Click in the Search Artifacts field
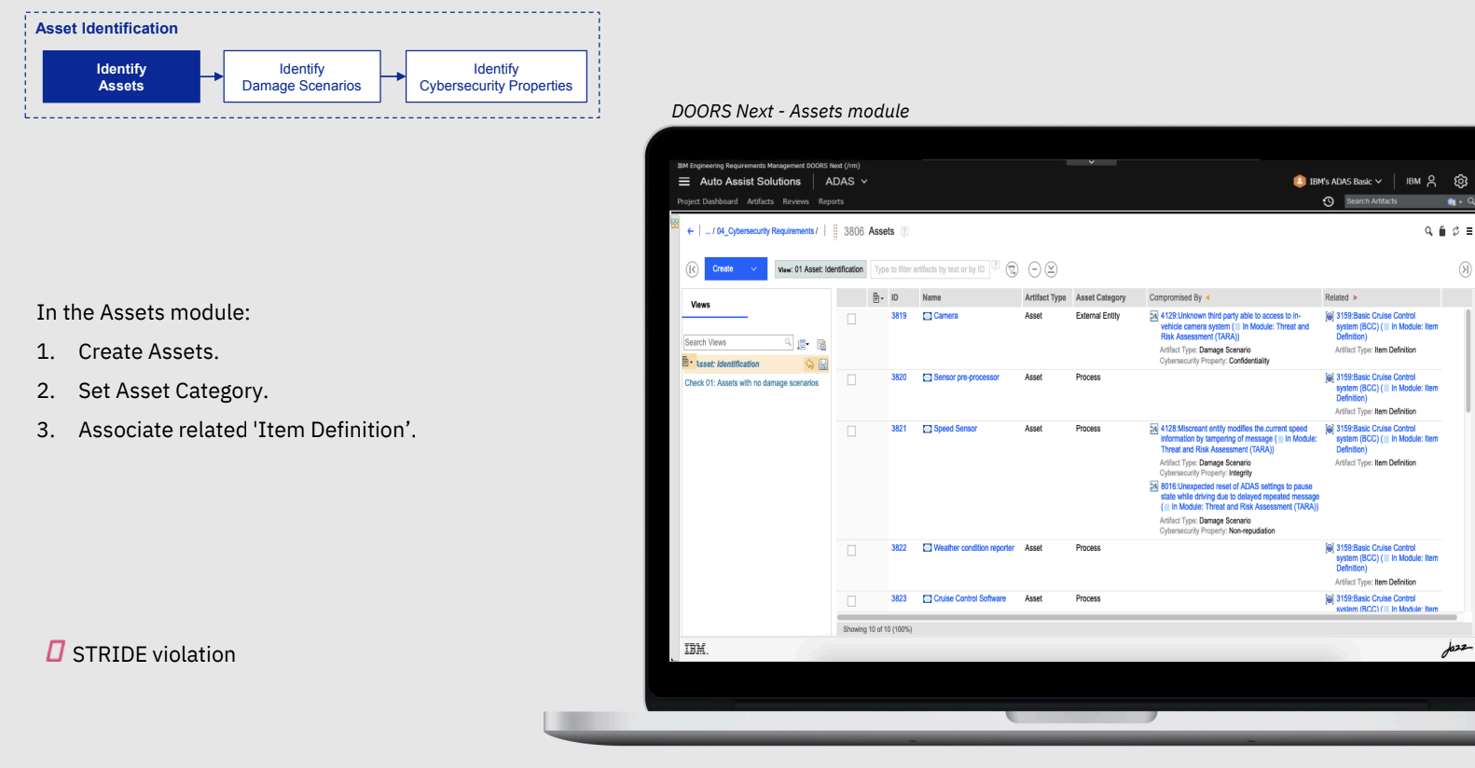The image size is (1475, 768). point(1395,201)
